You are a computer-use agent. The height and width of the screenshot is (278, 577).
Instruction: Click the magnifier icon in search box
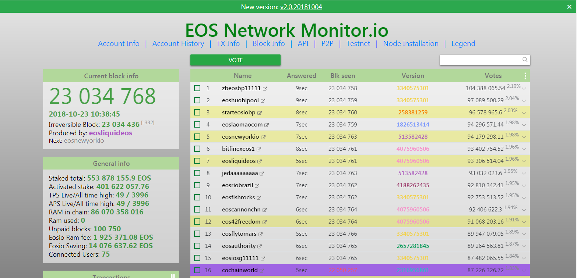click(525, 60)
